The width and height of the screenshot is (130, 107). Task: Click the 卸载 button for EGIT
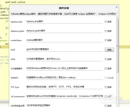click(x=109, y=50)
